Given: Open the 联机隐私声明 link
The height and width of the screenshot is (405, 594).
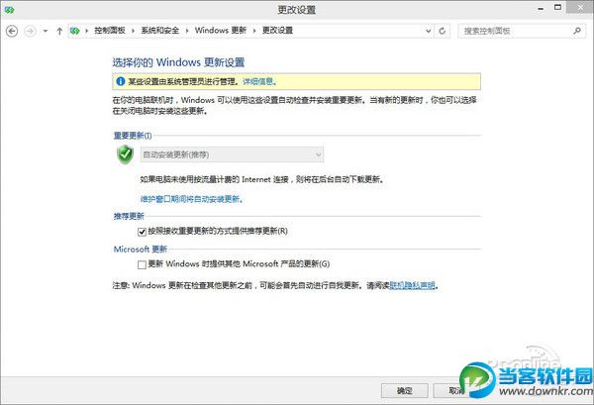Looking at the screenshot, I should pos(412,285).
